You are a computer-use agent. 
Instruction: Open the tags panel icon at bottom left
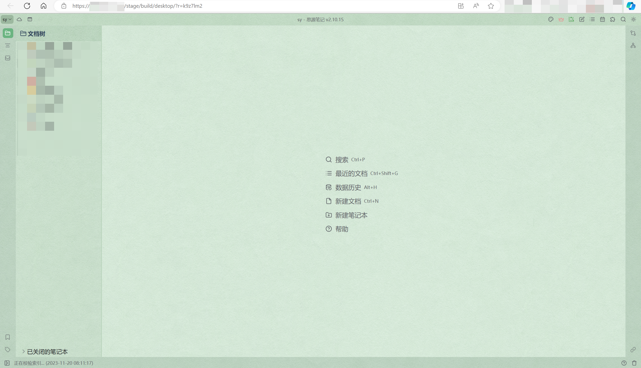(8, 349)
